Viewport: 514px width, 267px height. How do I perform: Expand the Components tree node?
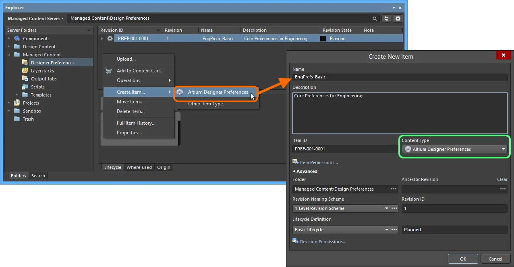click(9, 39)
